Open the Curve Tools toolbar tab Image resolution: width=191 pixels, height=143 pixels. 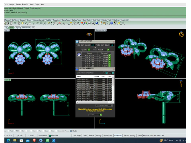coord(66,20)
